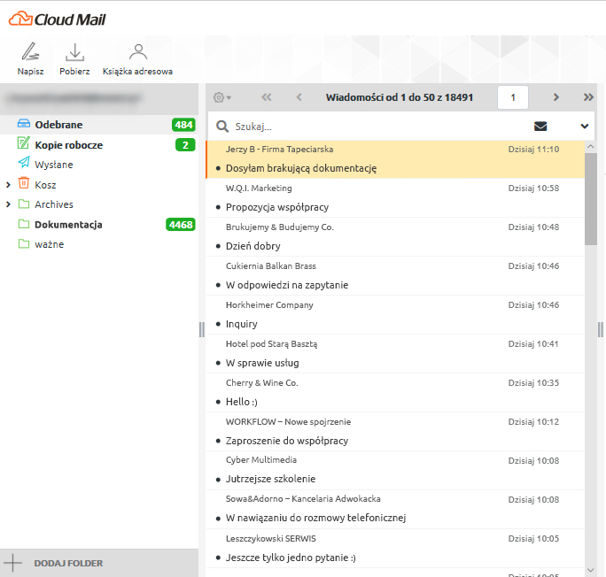Open Książka adresowa address book
This screenshot has width=606, height=577.
click(137, 58)
